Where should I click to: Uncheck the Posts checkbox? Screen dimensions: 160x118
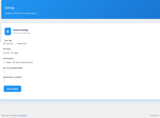point(4,53)
